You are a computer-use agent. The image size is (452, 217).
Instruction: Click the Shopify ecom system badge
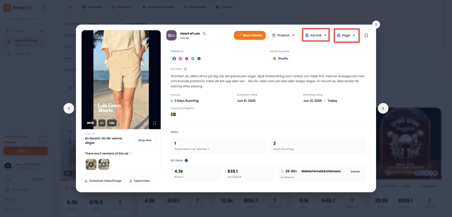click(x=280, y=59)
